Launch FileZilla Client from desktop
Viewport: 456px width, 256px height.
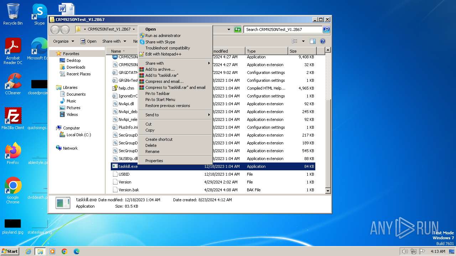point(13,119)
